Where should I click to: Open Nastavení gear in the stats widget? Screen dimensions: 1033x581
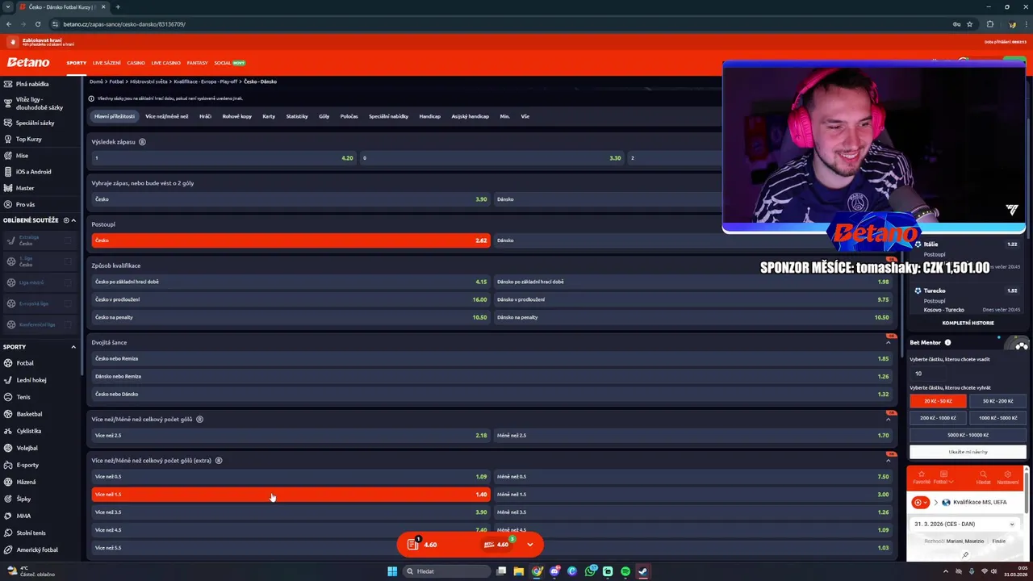pos(1007,478)
